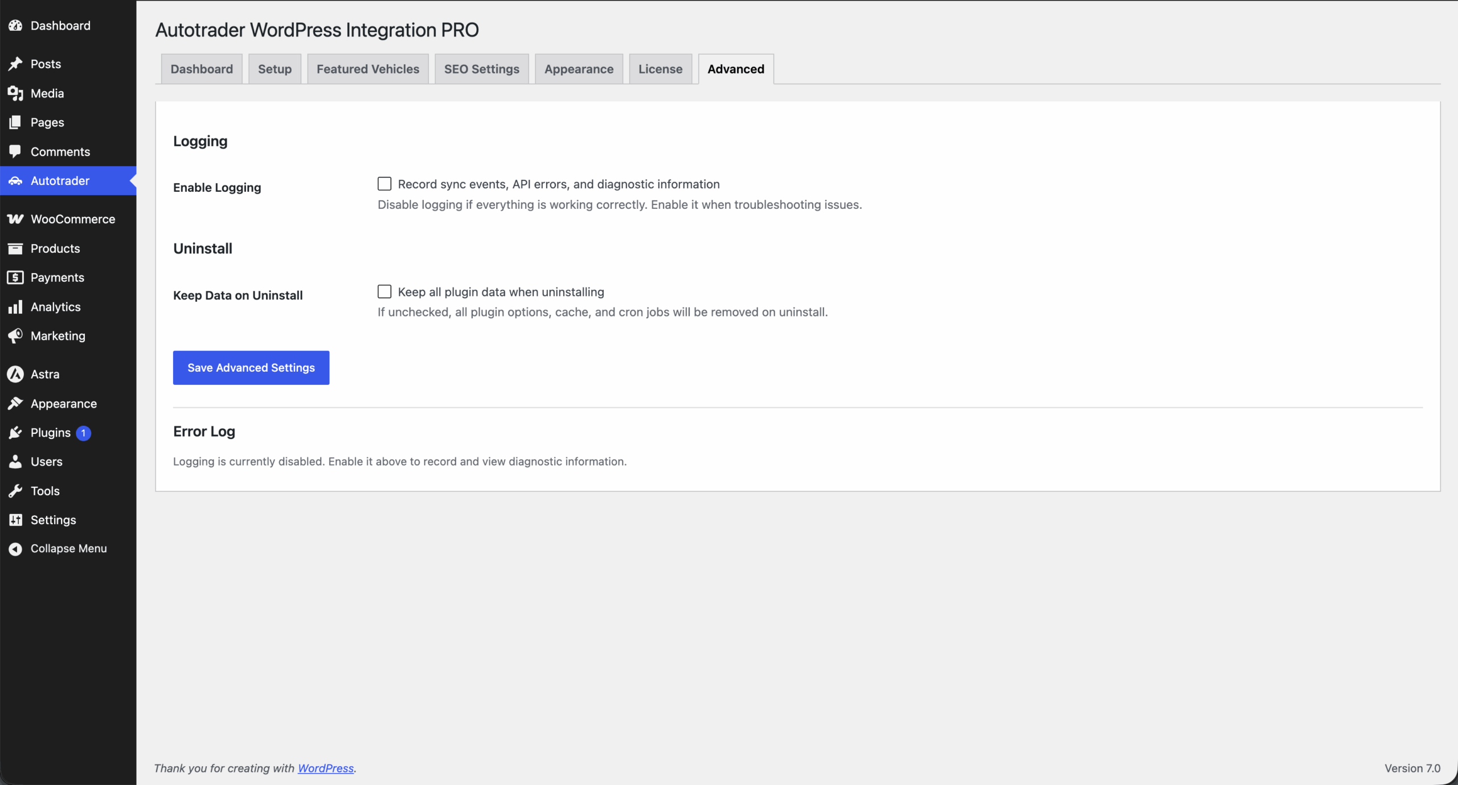Open the WooCommerce menu

tap(68, 219)
